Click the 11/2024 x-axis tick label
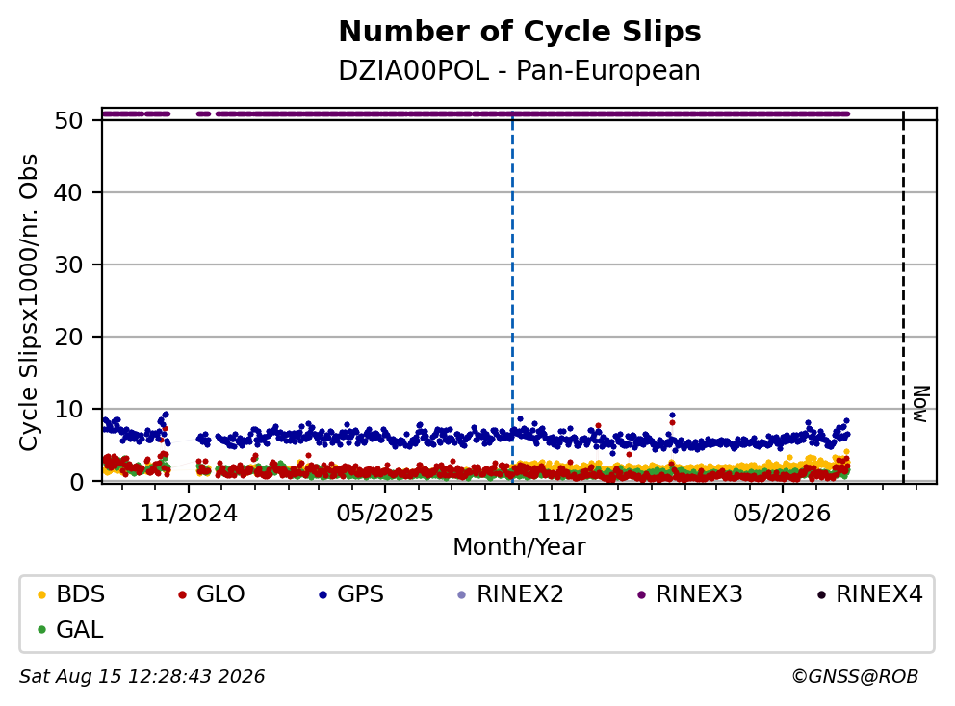 click(x=189, y=514)
